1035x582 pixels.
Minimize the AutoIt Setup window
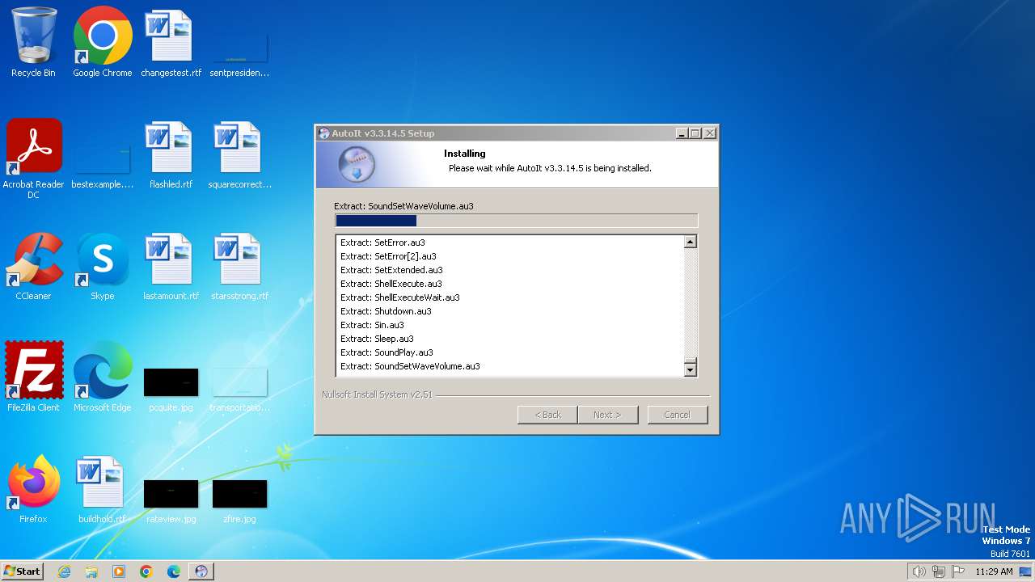682,133
